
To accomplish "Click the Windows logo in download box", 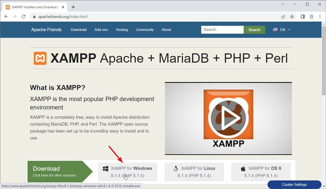I will pyautogui.click(x=106, y=169).
